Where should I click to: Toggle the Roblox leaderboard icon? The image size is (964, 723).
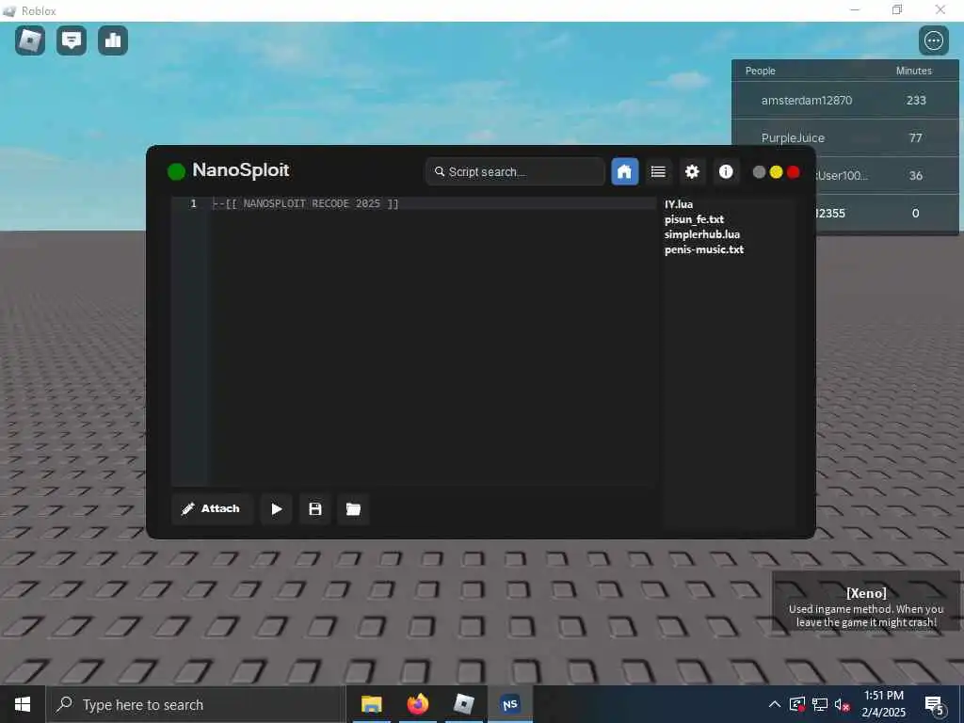click(x=113, y=40)
